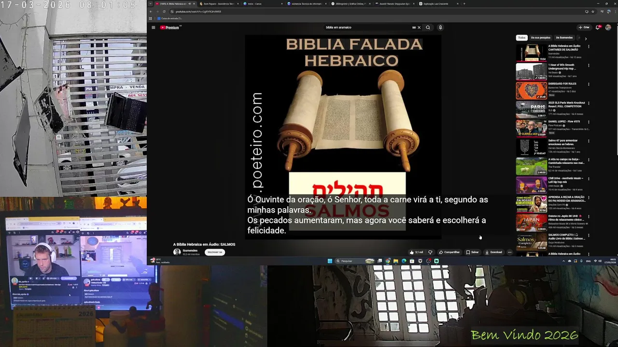Switch to the 'Assistir Naruto Shippuden' browser tab
This screenshot has height=347, width=618.
point(396,3)
